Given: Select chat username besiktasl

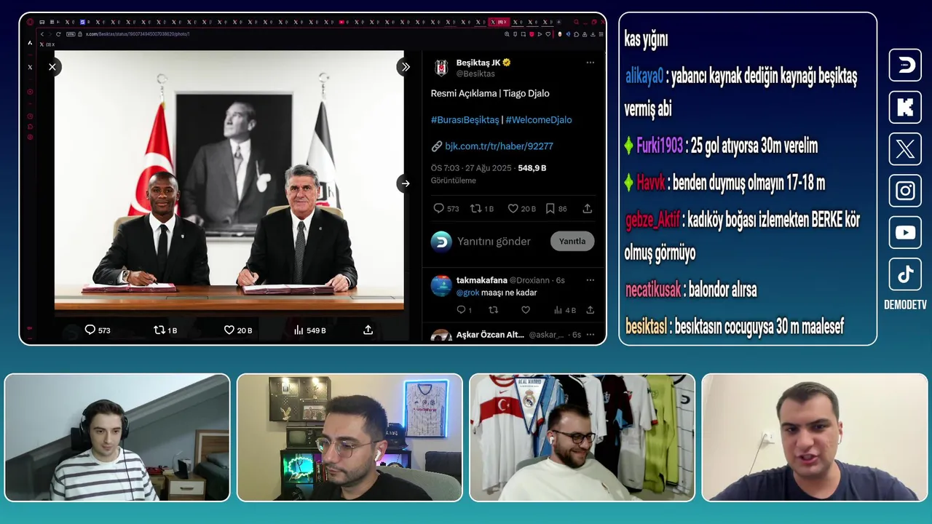Looking at the screenshot, I should 647,326.
